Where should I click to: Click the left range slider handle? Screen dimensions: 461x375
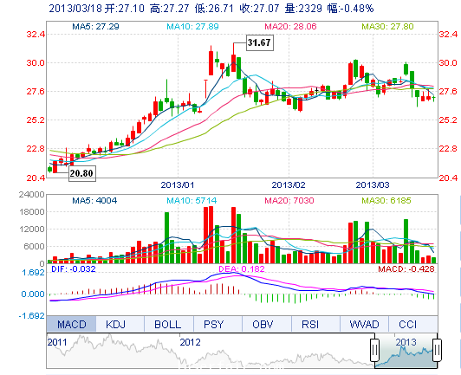tap(374, 350)
